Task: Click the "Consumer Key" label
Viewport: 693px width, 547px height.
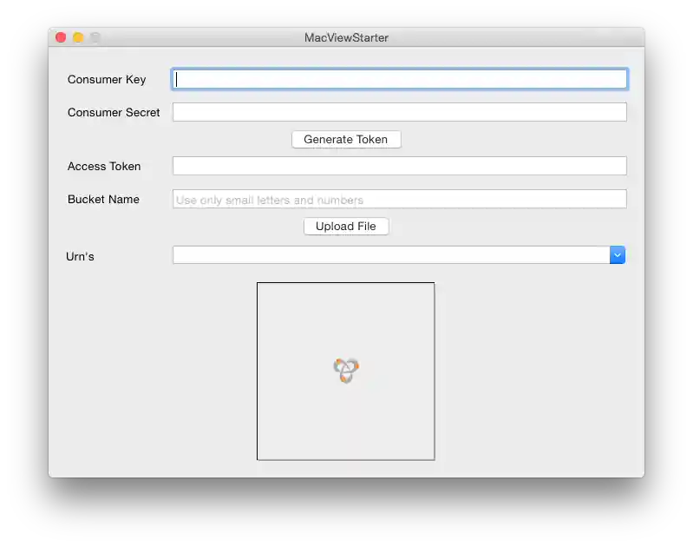Action: pyautogui.click(x=107, y=79)
